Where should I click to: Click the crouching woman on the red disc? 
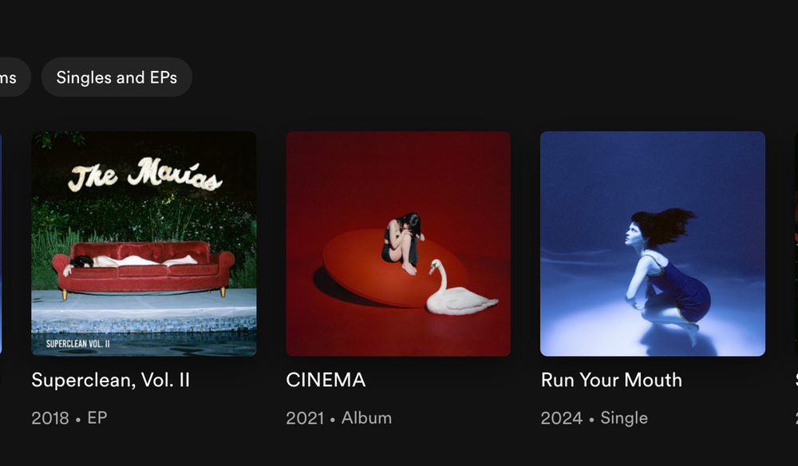click(402, 243)
